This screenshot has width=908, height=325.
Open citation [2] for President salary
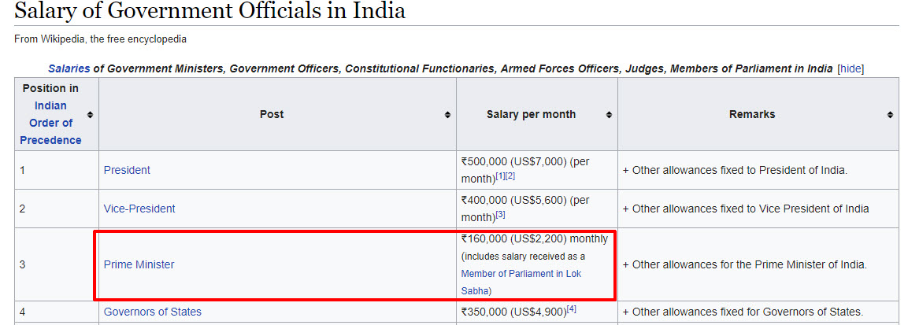[510, 175]
